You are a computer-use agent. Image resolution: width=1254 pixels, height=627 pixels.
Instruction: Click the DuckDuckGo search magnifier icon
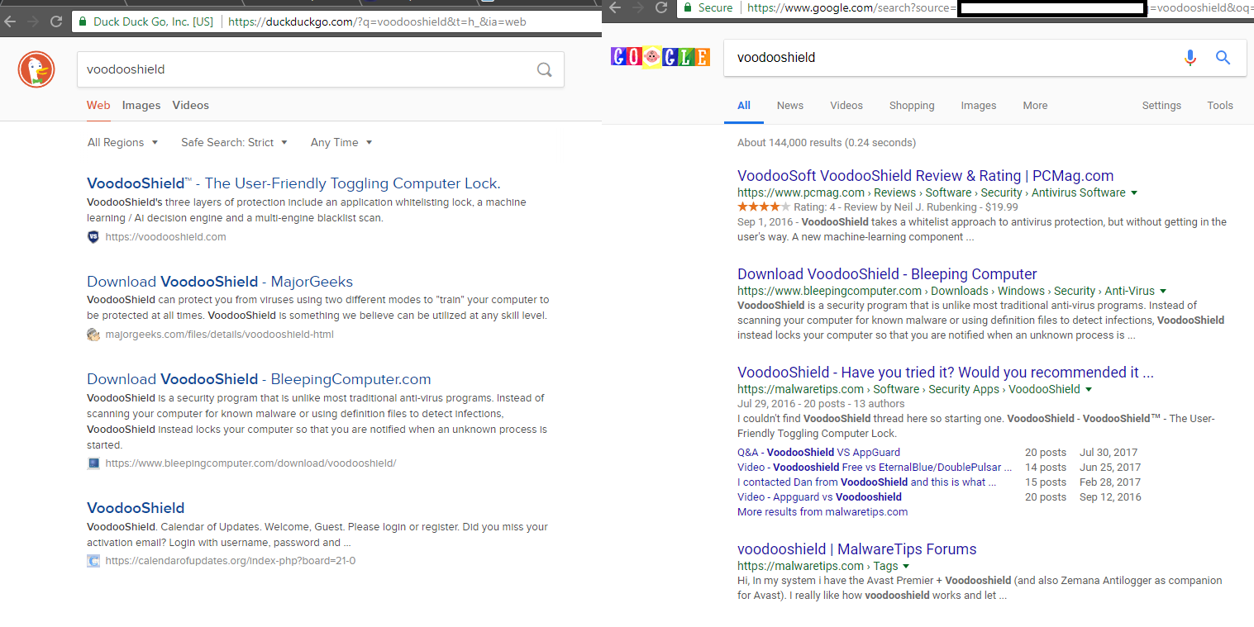[x=544, y=69]
